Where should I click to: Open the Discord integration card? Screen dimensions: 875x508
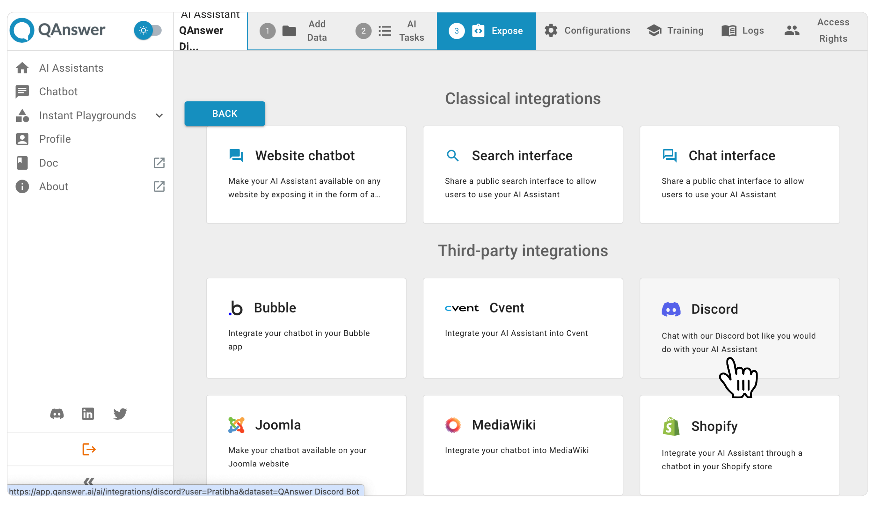point(740,328)
